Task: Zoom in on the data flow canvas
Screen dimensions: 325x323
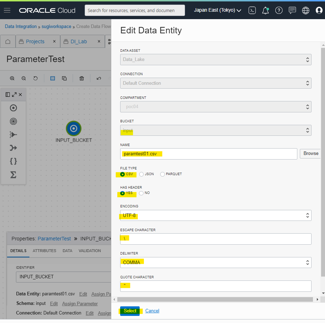Action: (x=12, y=78)
